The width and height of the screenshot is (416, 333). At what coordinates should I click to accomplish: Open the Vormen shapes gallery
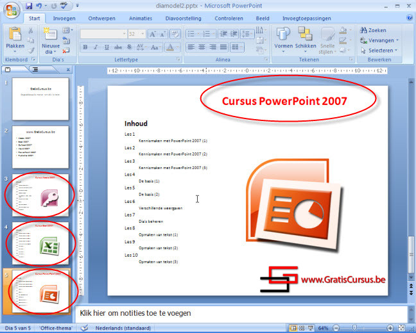click(x=283, y=40)
